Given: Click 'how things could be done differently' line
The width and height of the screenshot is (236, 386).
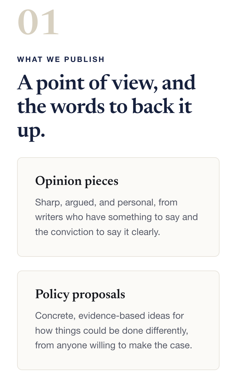Looking at the screenshot, I should point(112,331).
